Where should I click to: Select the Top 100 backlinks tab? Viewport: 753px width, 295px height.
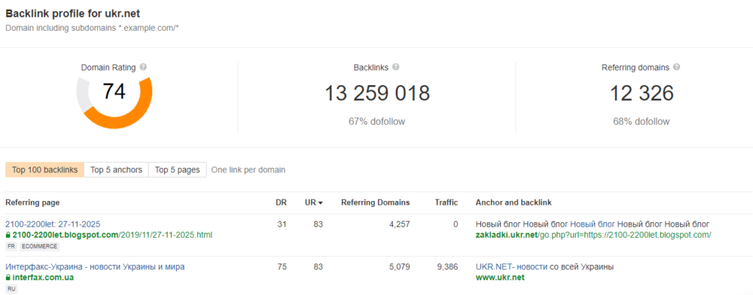point(45,170)
